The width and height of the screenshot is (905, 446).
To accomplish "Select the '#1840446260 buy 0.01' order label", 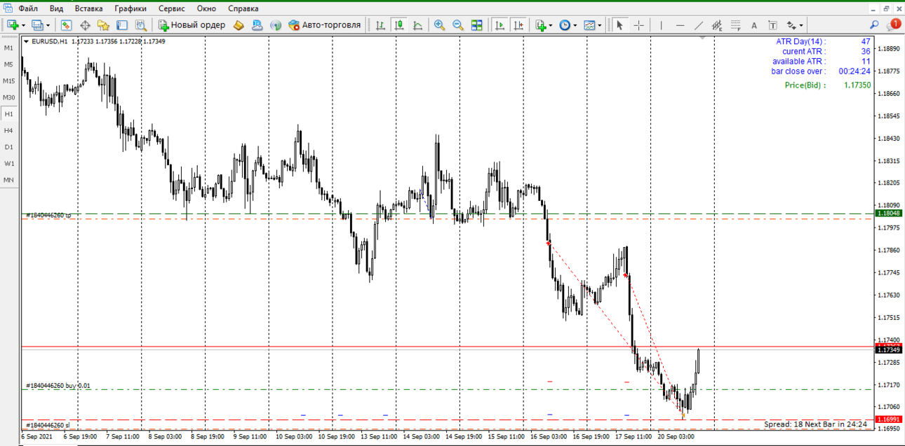I will click(x=58, y=386).
